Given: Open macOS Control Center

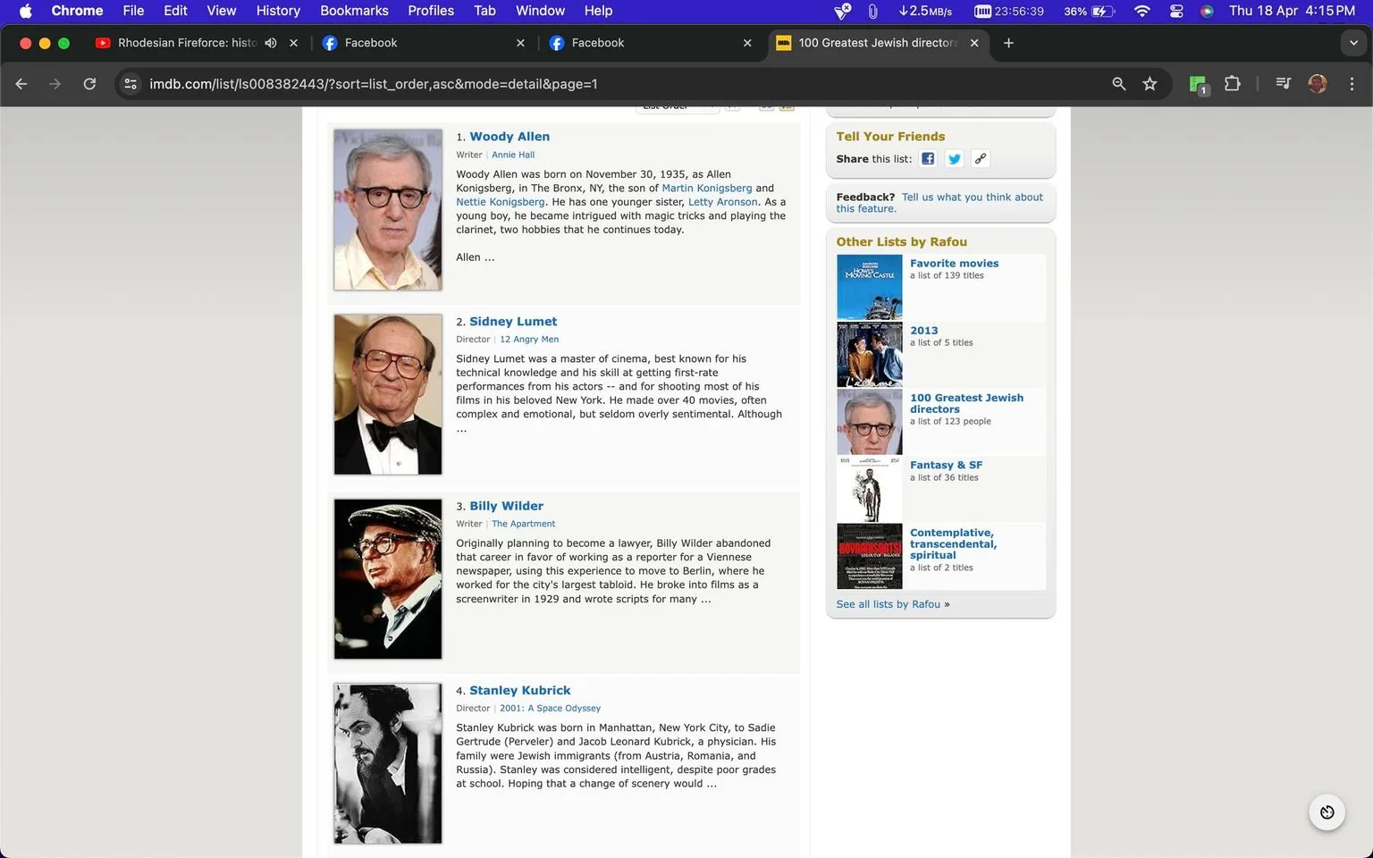Looking at the screenshot, I should pos(1176,11).
